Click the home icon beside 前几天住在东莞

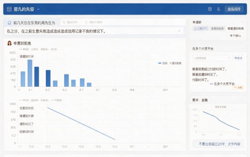pos(9,23)
